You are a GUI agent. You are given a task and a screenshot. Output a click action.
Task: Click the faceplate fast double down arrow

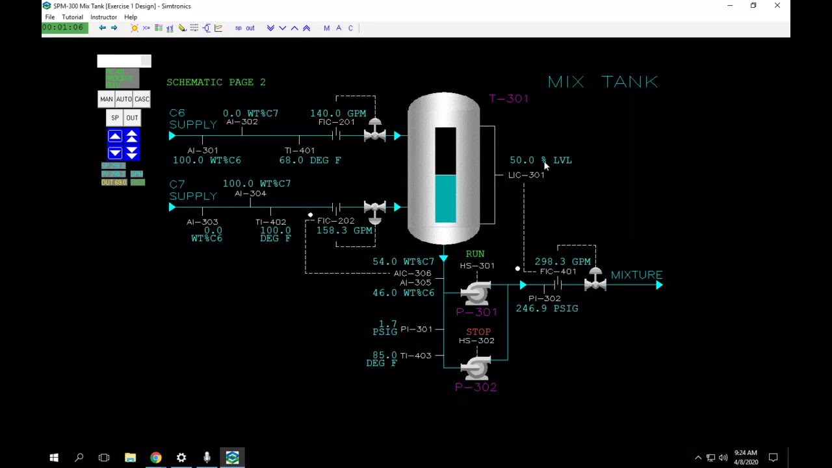click(x=132, y=153)
